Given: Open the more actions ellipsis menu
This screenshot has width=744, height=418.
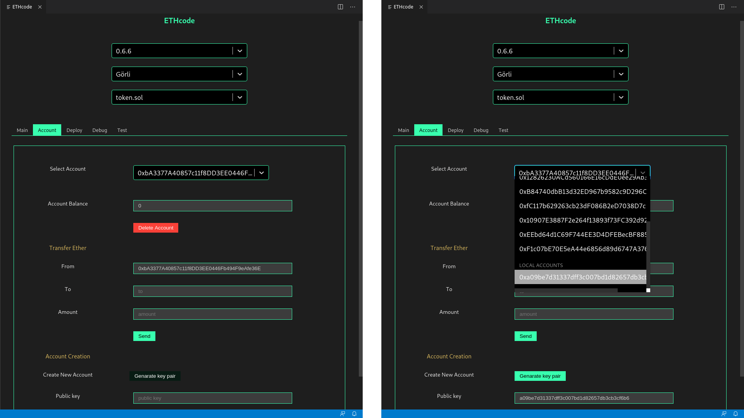Looking at the screenshot, I should (352, 7).
